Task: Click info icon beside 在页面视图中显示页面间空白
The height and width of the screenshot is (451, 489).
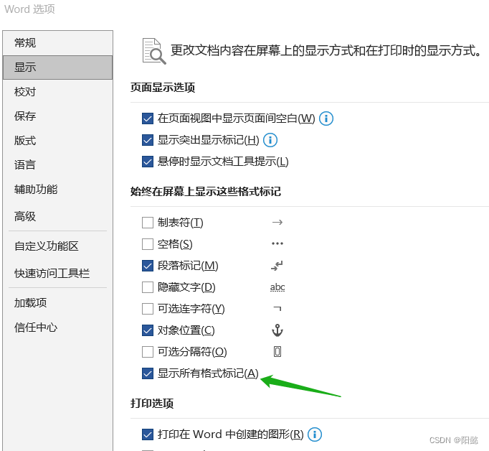Action: 326,118
